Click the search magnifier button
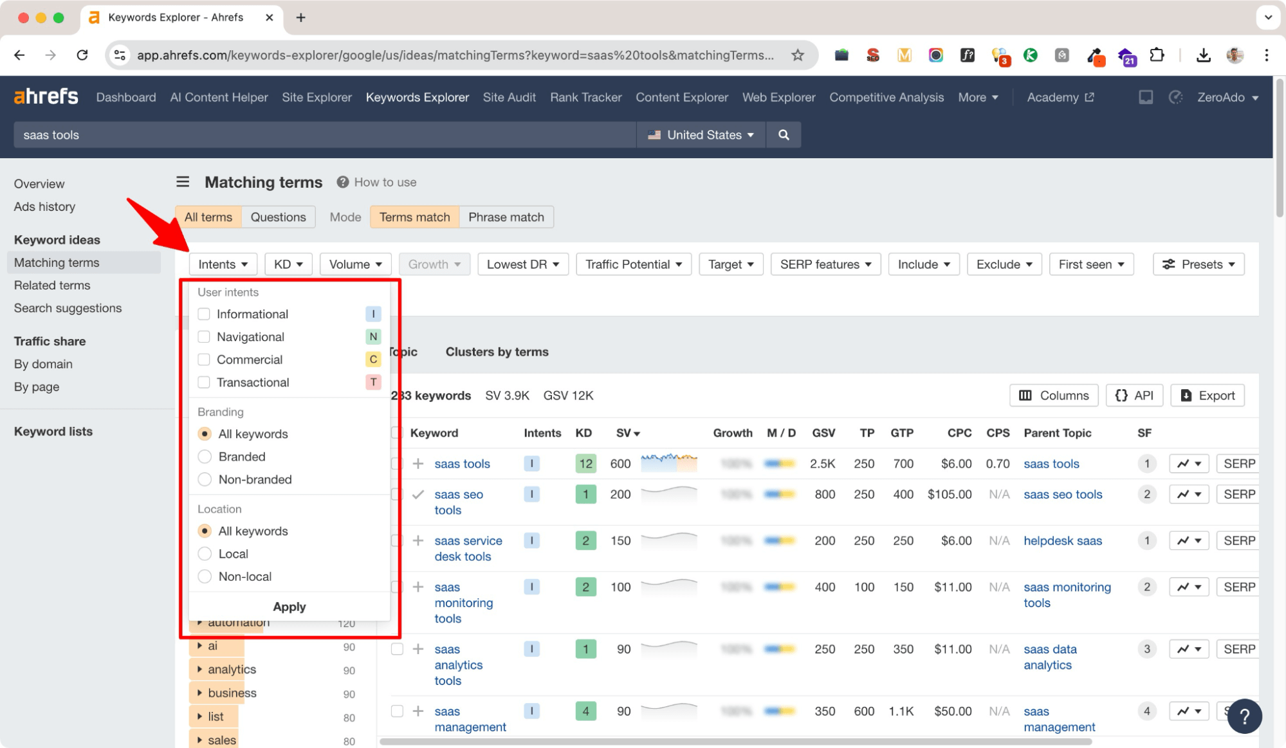This screenshot has width=1286, height=748. coord(783,135)
